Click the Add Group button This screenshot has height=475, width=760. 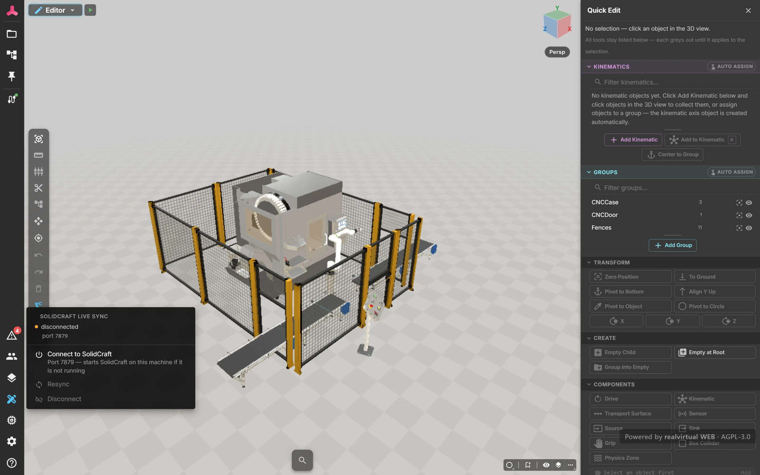[672, 245]
